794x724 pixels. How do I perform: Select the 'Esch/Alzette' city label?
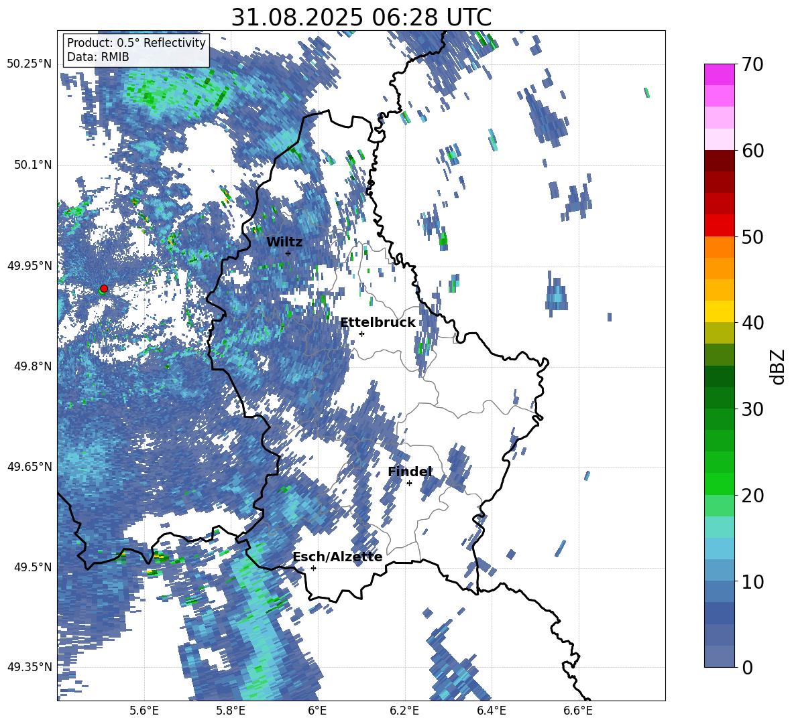[x=337, y=557]
